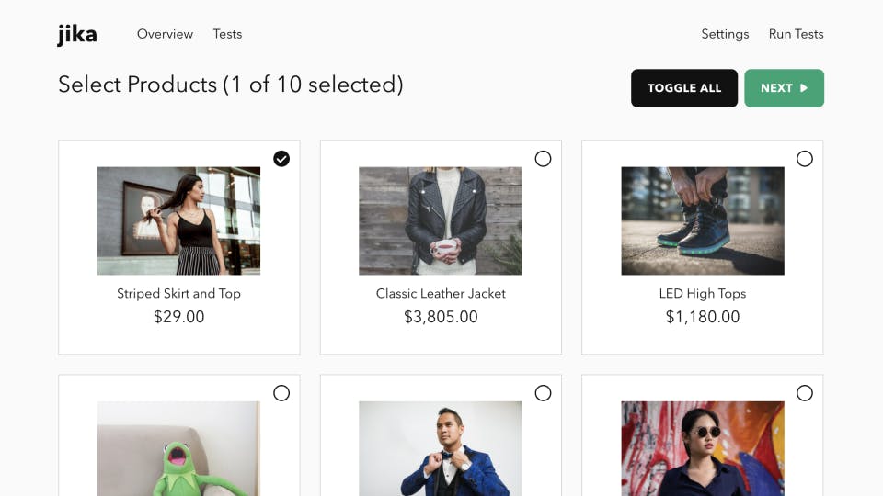Click the blue suit man product image

[x=441, y=448]
